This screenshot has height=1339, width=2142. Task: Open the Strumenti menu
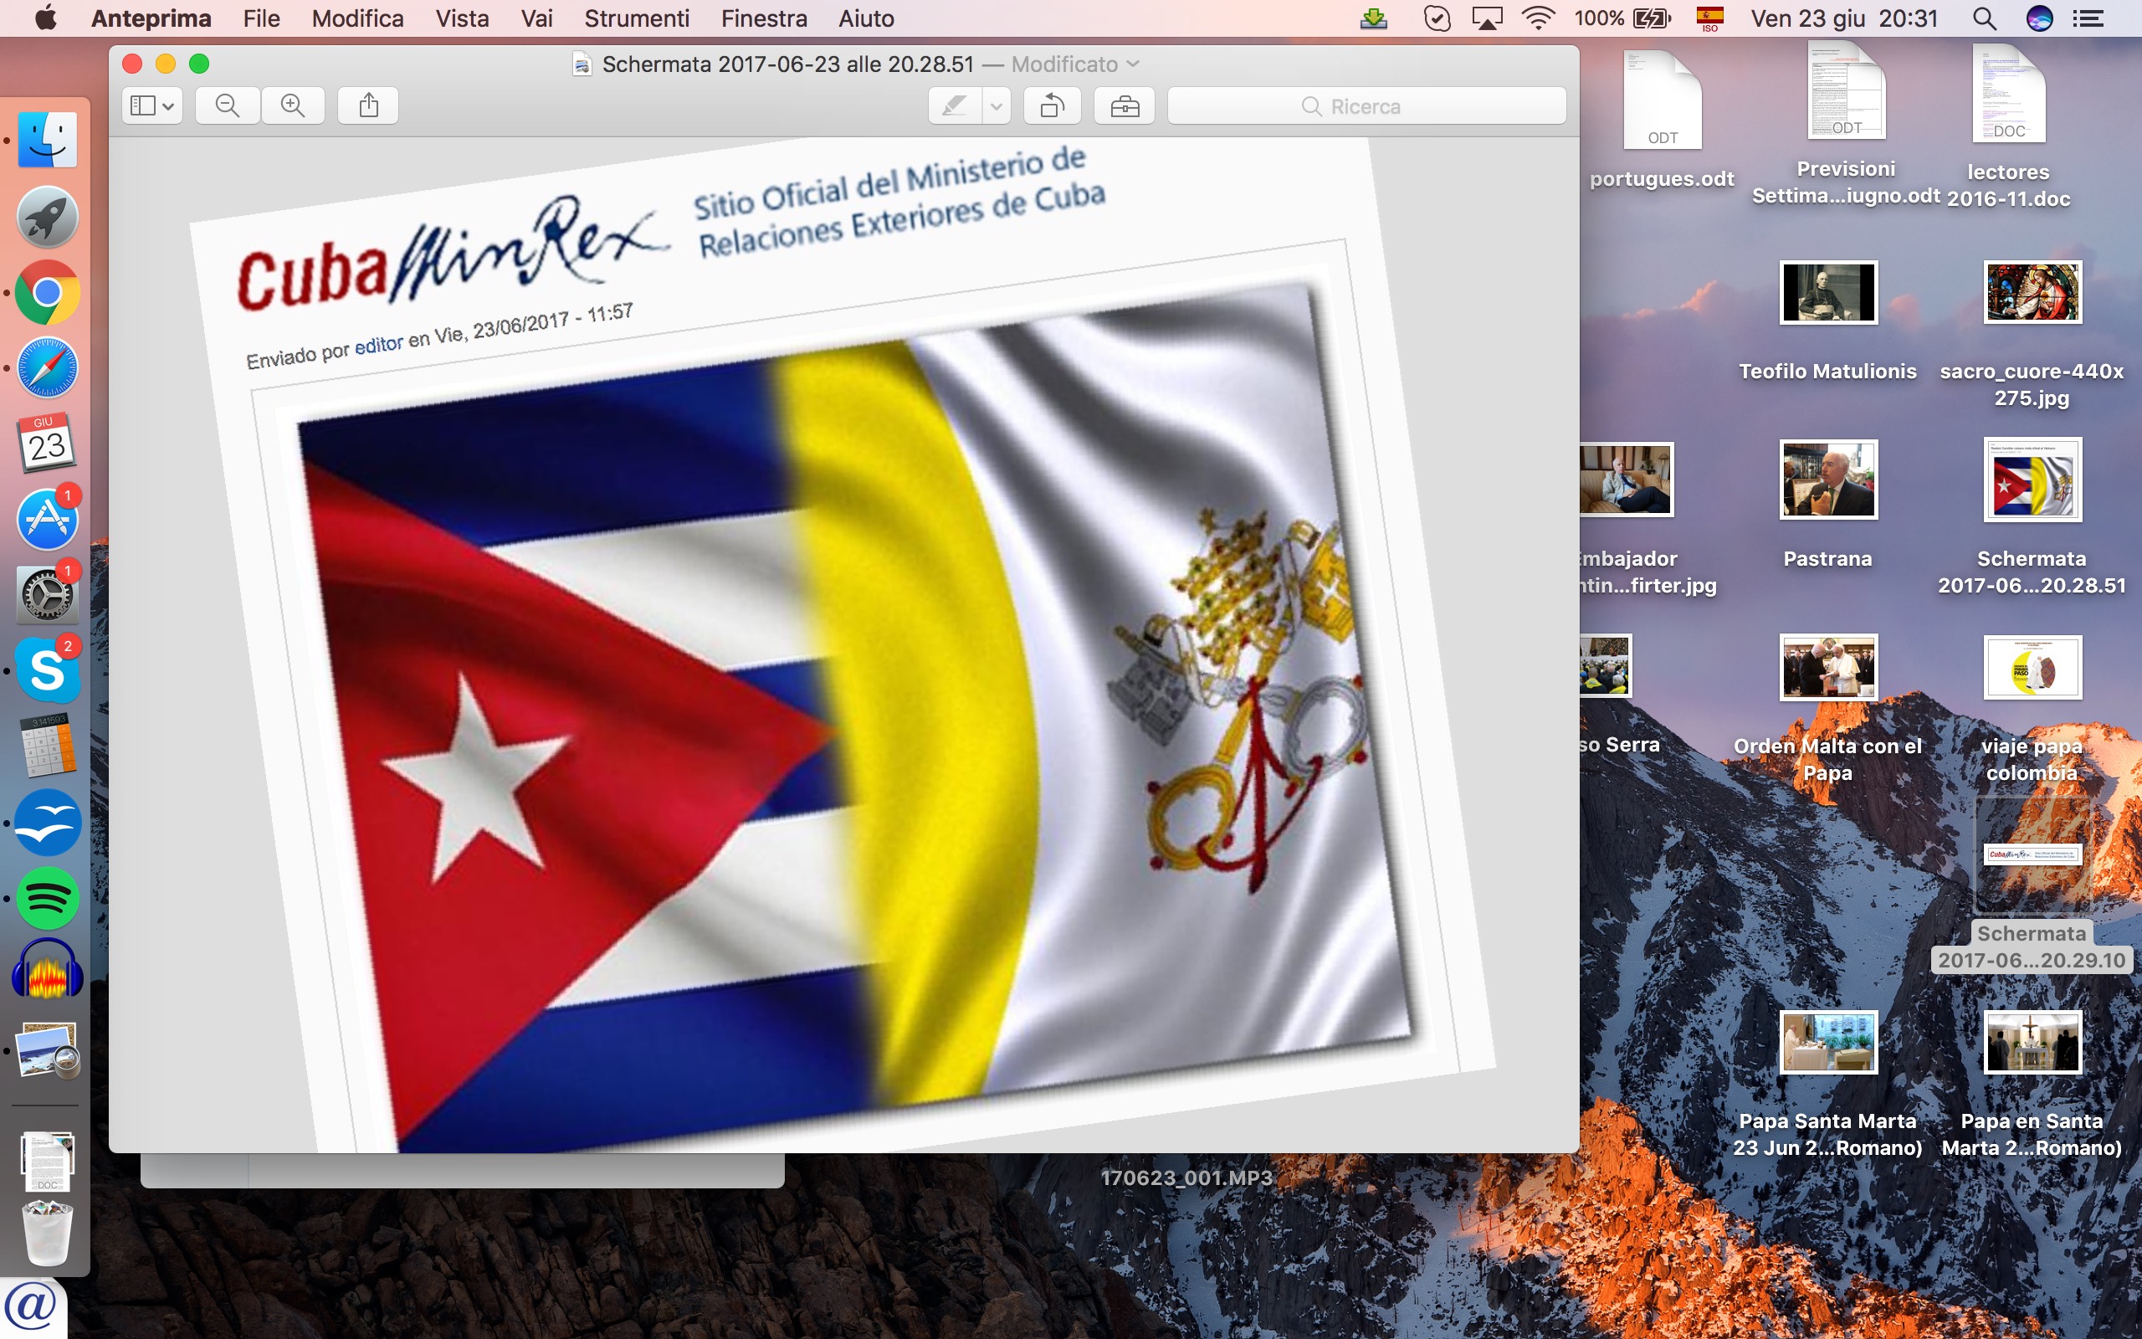pyautogui.click(x=636, y=18)
